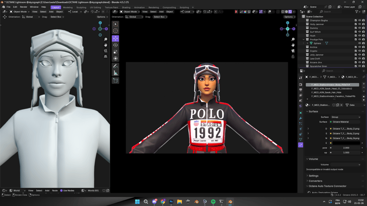Click the pan hand icon in center viewport
This screenshot has height=206, width=367.
293,45
